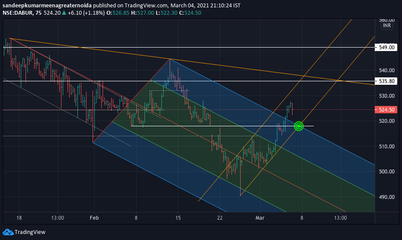Click the green up-triangle change indicator
The width and height of the screenshot is (402, 240).
[64, 13]
